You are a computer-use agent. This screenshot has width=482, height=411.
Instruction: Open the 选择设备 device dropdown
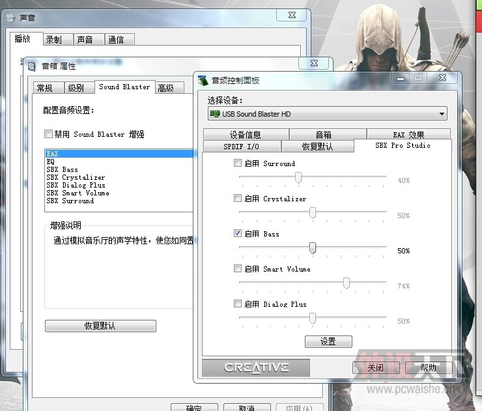tap(327, 114)
